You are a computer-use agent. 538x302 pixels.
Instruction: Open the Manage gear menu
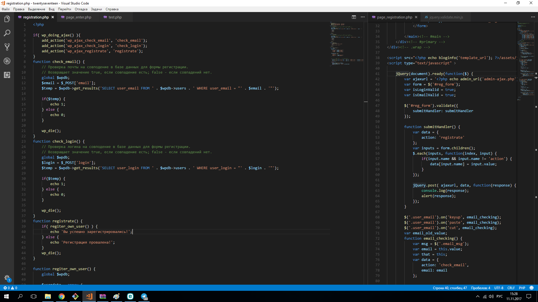tap(7, 278)
